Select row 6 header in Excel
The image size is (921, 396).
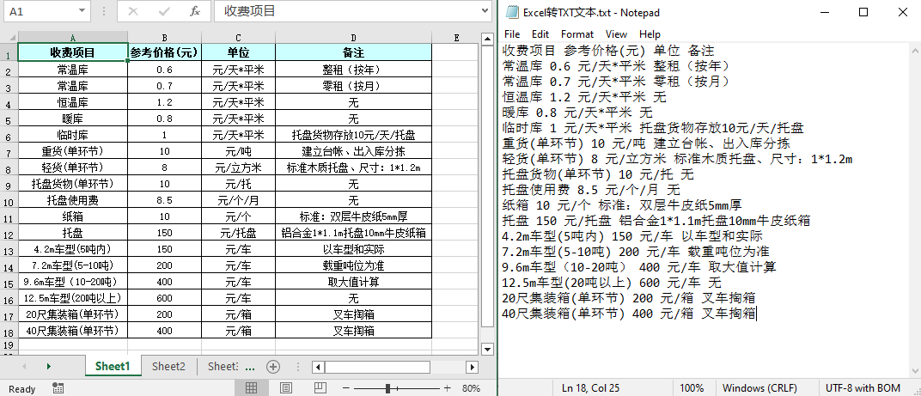(9, 136)
